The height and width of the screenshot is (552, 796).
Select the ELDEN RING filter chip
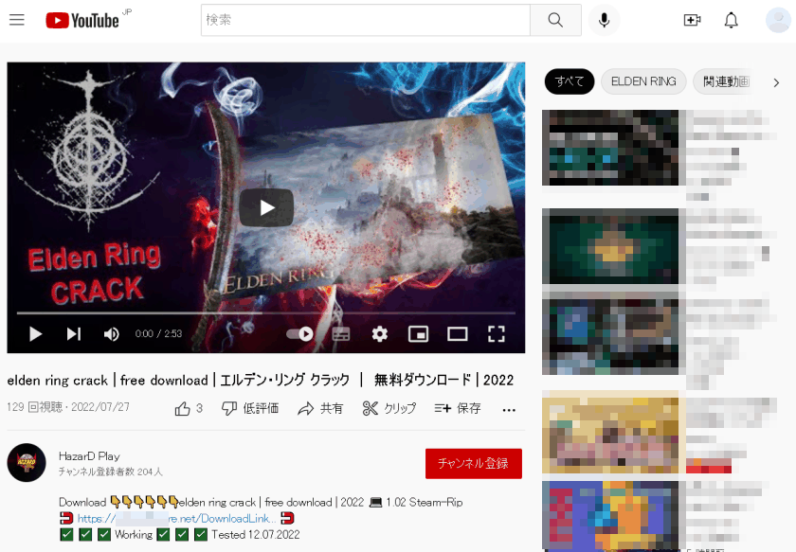coord(643,81)
